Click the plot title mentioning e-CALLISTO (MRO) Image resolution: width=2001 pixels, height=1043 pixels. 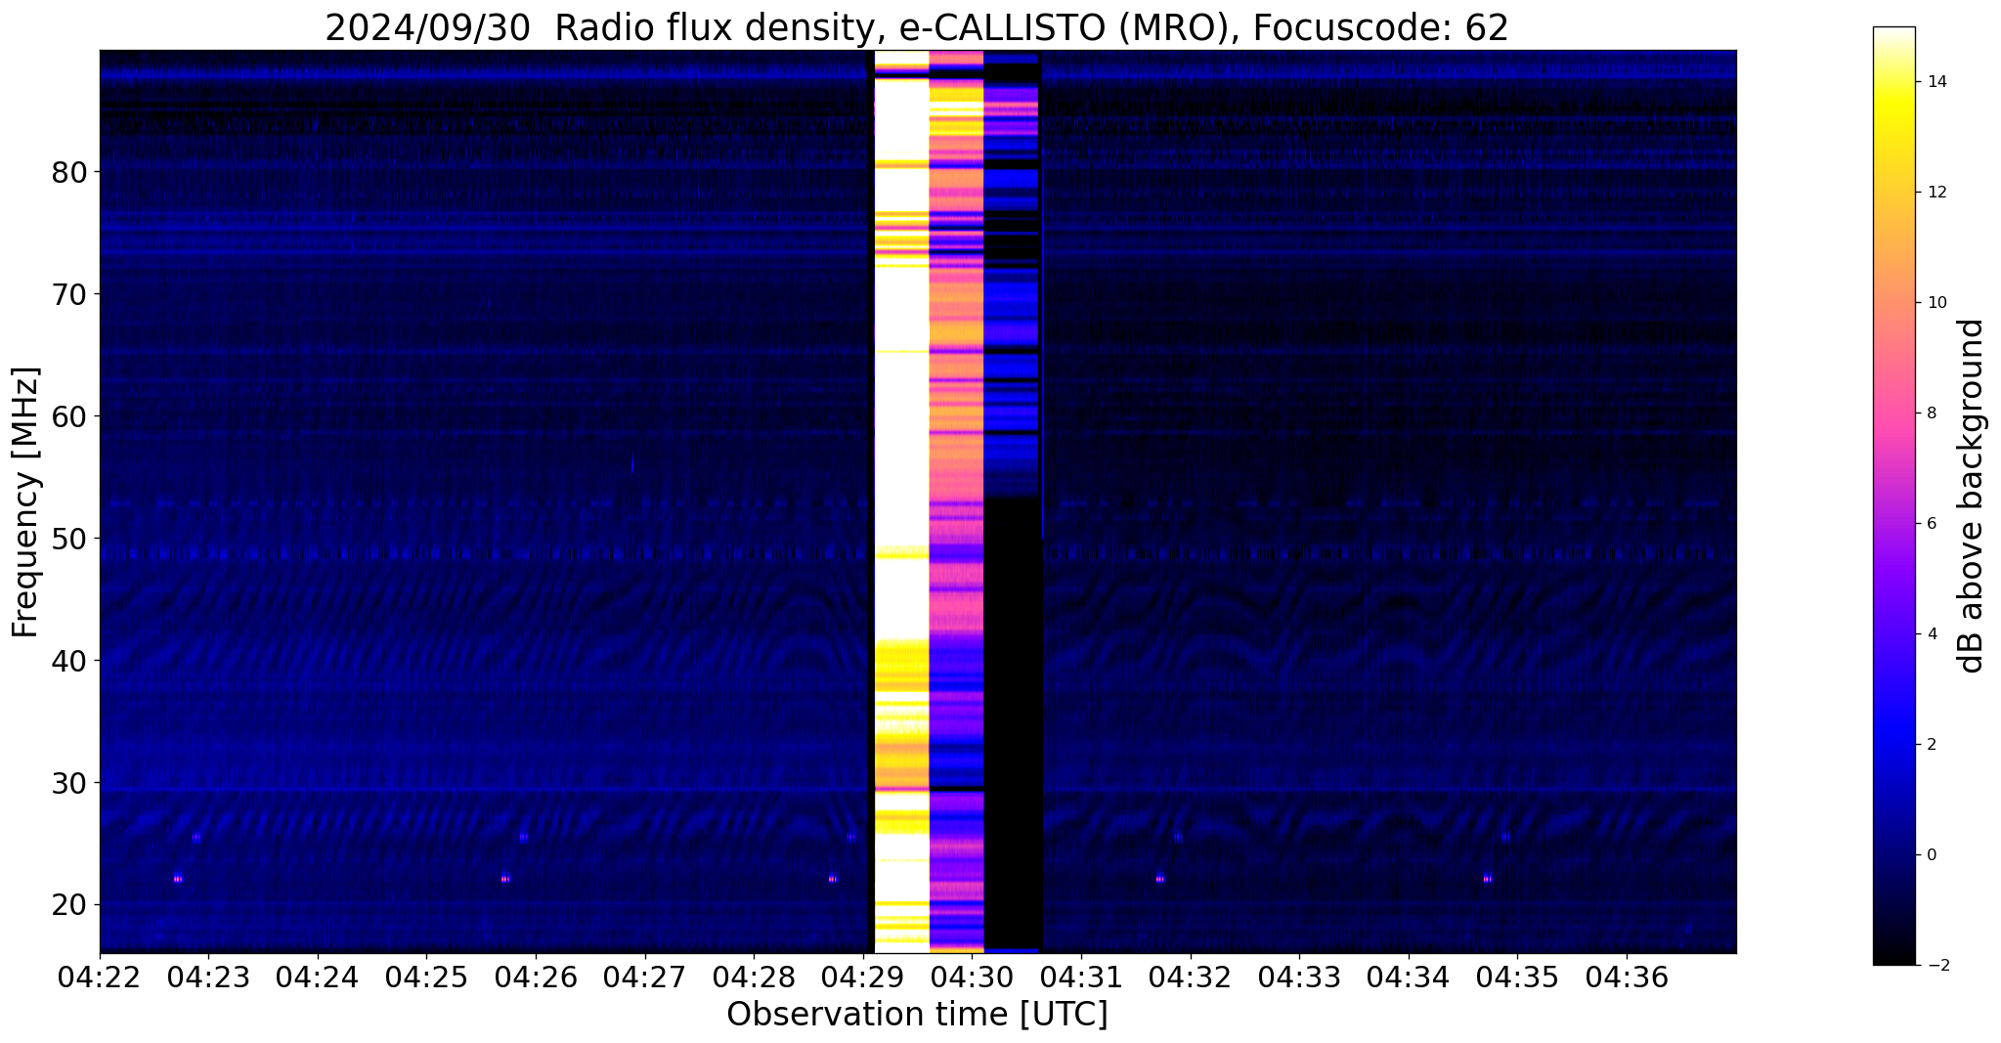tap(917, 28)
